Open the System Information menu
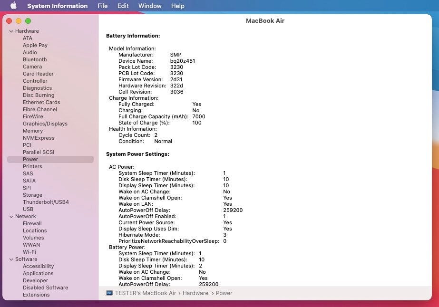Screen dimensions: 439x307 coord(58,6)
